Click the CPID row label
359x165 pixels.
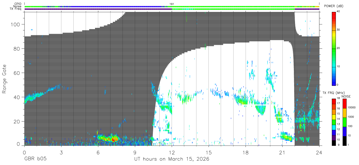pyautogui.click(x=18, y=4)
